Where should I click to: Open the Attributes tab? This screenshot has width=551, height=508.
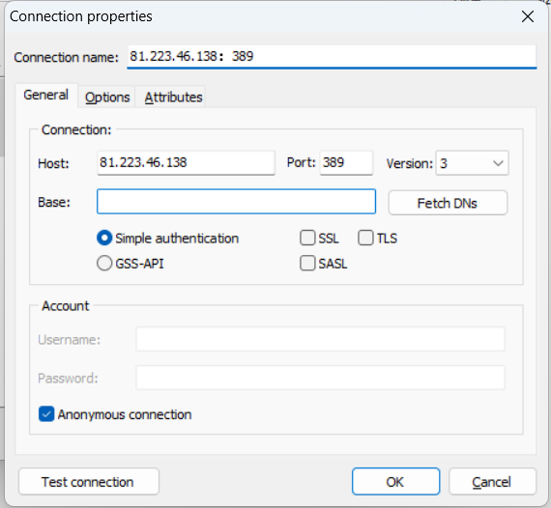(173, 97)
